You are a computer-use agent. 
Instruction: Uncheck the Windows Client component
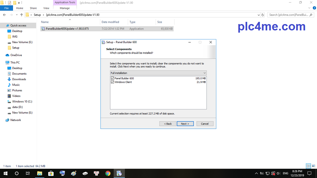tap(113, 82)
